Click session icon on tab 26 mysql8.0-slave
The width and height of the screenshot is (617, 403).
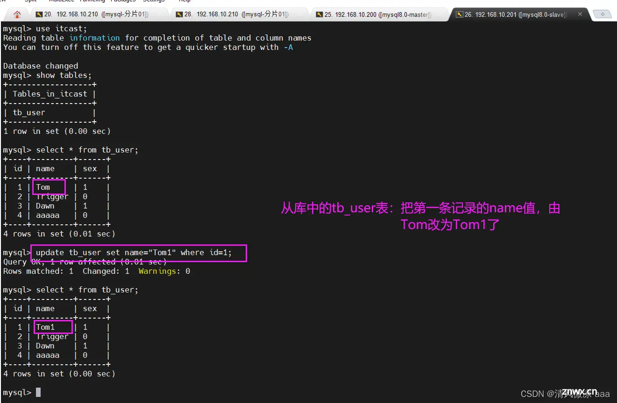click(x=459, y=14)
